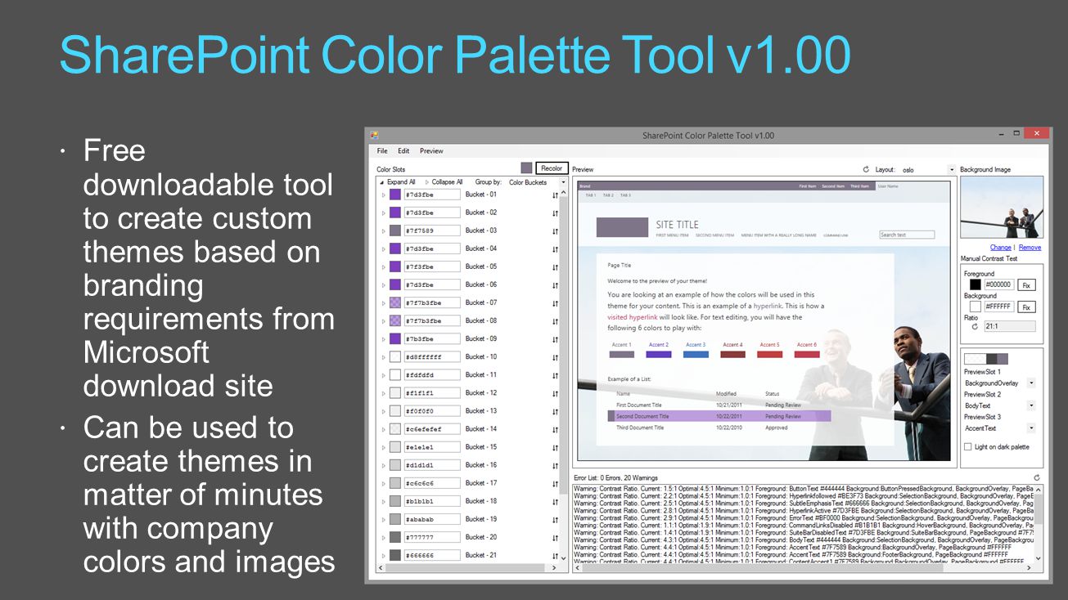Screen dimensions: 1068x600
Task: Click the swap icon for Bucket - 02
Action: (x=555, y=213)
